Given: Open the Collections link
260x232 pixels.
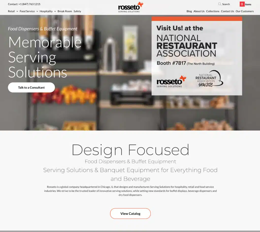Looking at the screenshot, I should click(x=213, y=11).
